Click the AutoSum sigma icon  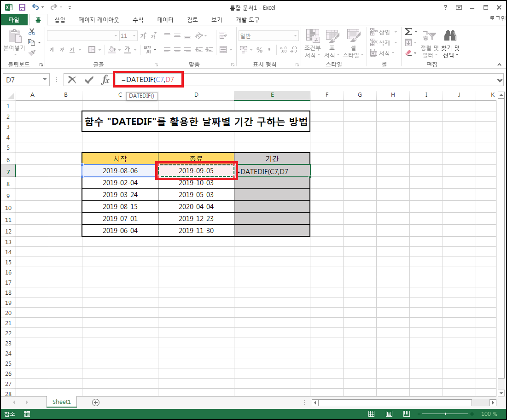408,32
